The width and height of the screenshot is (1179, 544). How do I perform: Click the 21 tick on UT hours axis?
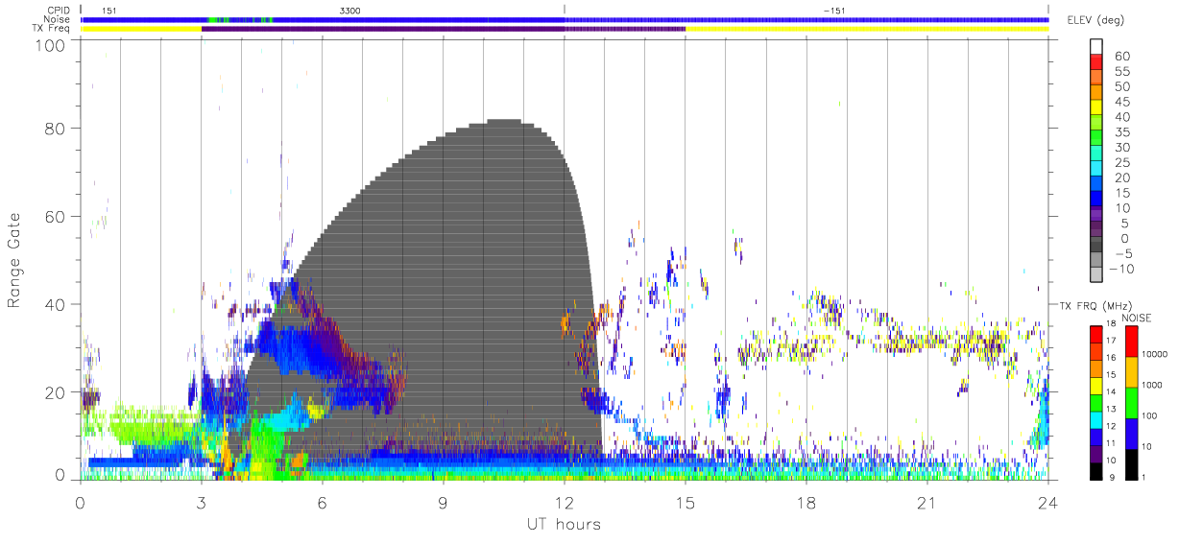coord(927,503)
